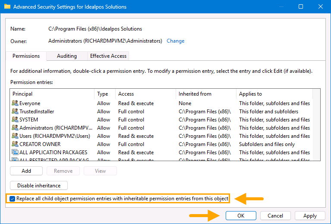Click Allow in the TrustedInstaller row
Image resolution: width=331 pixels, height=224 pixels.
click(104, 111)
